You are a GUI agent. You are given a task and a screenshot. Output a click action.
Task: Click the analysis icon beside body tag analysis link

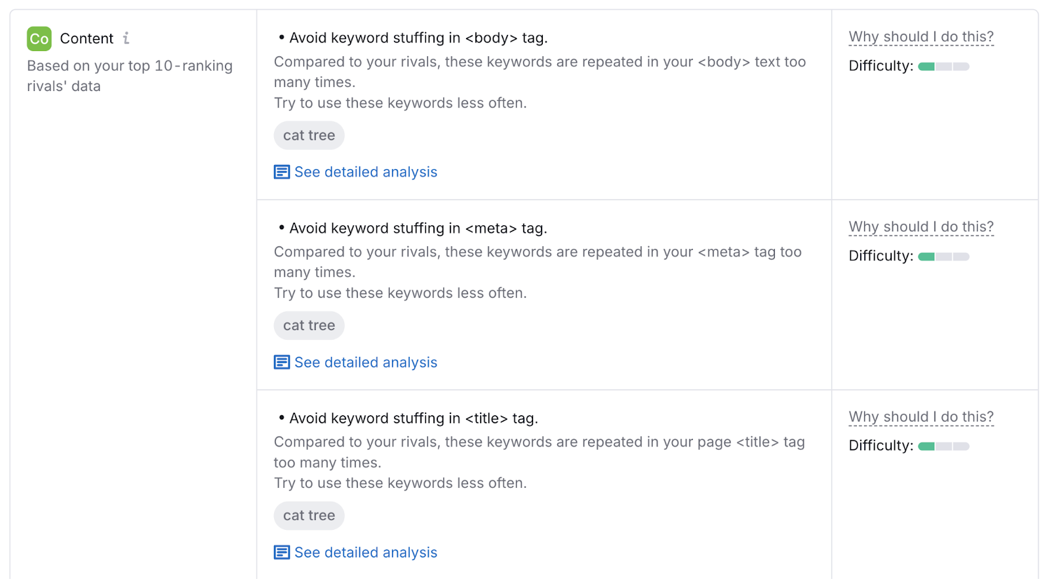(281, 172)
